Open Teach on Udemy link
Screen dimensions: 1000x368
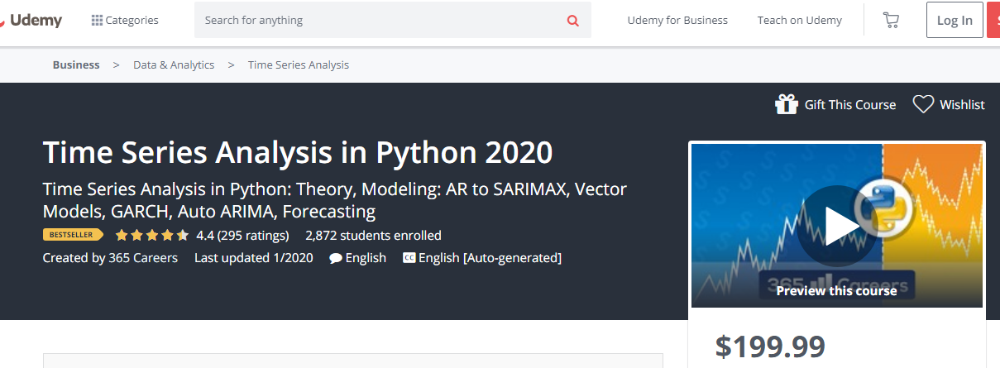(x=799, y=20)
